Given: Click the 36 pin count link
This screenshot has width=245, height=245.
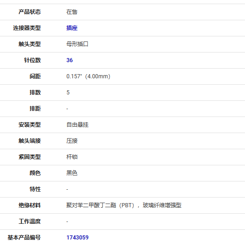Looking at the screenshot, I should tap(69, 60).
